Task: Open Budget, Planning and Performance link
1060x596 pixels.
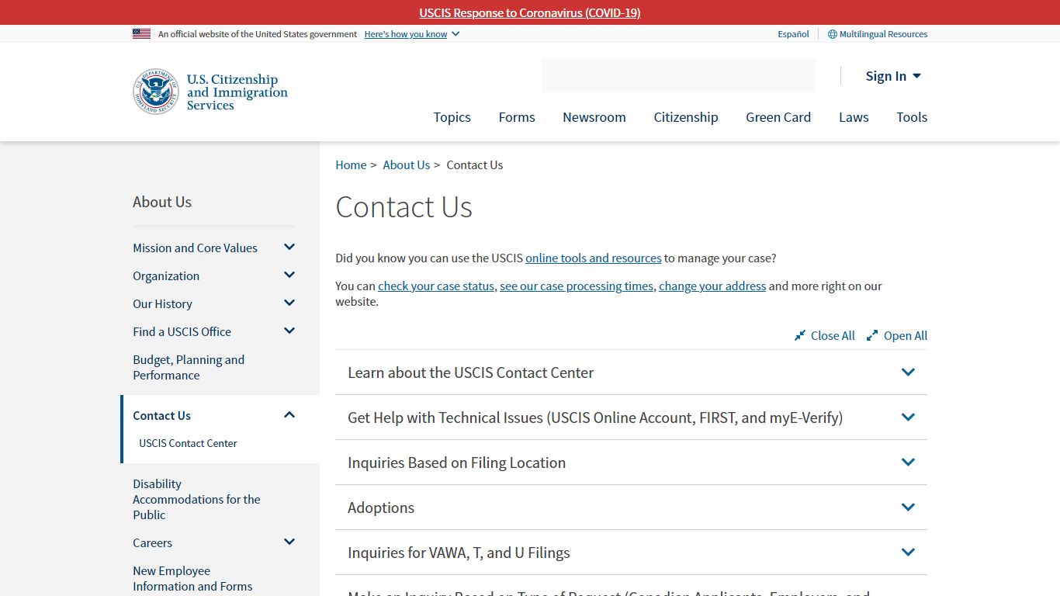Action: [189, 367]
